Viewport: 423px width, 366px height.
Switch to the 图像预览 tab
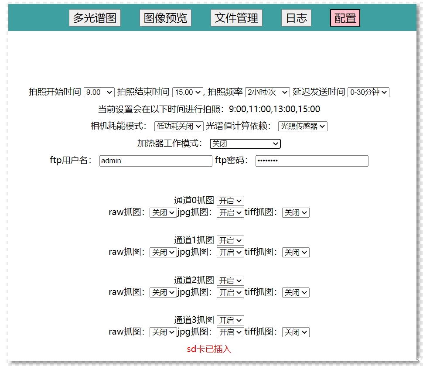point(165,18)
